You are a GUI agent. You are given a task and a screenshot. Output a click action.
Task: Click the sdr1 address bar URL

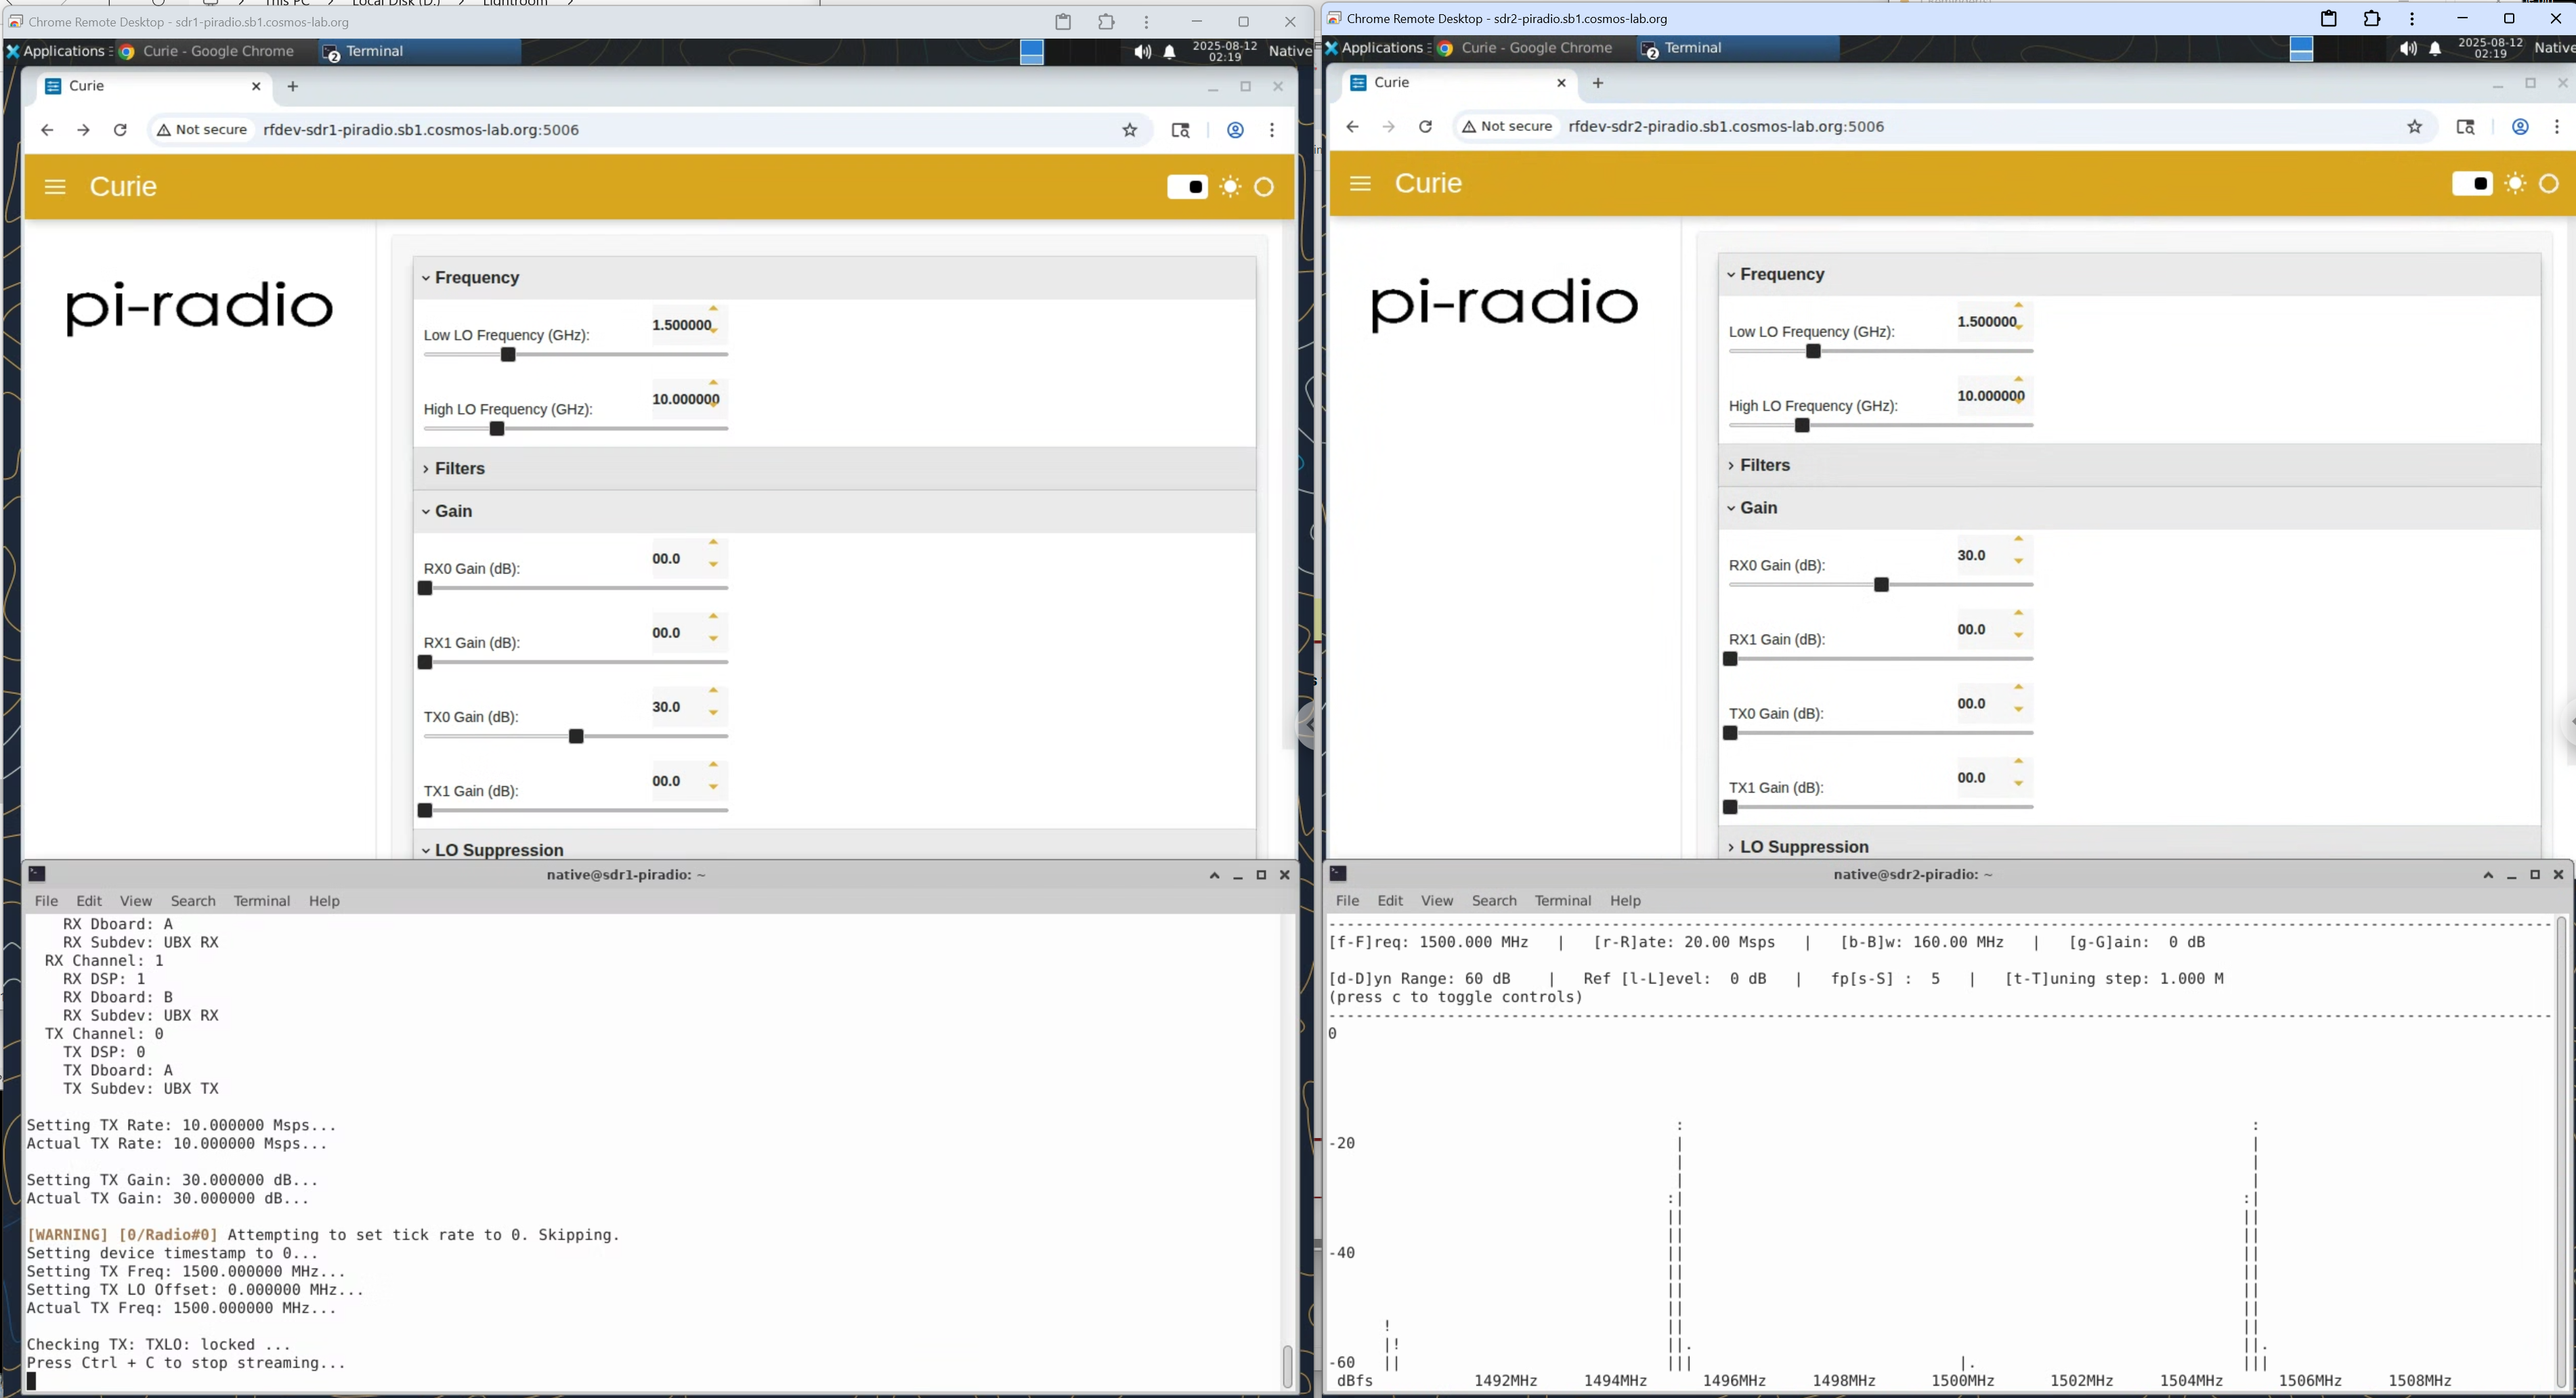click(x=421, y=130)
